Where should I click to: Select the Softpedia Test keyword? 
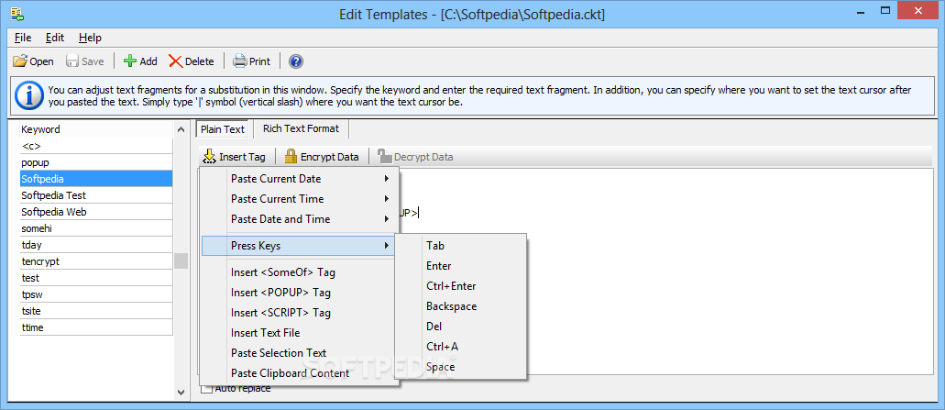pos(53,195)
